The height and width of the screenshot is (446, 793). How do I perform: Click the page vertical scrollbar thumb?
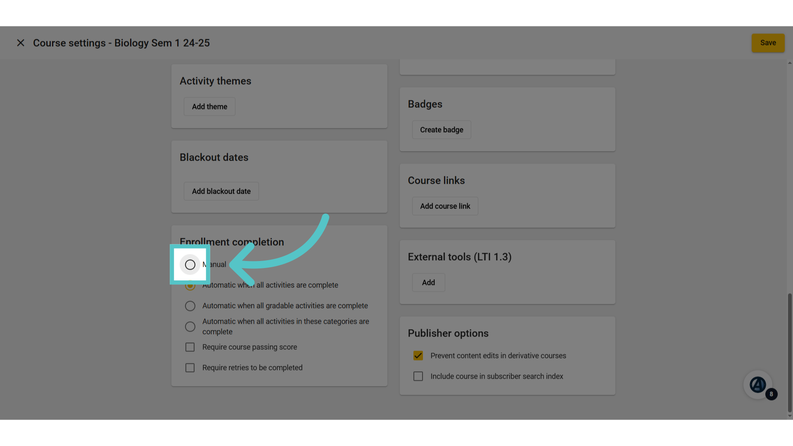pyautogui.click(x=790, y=353)
